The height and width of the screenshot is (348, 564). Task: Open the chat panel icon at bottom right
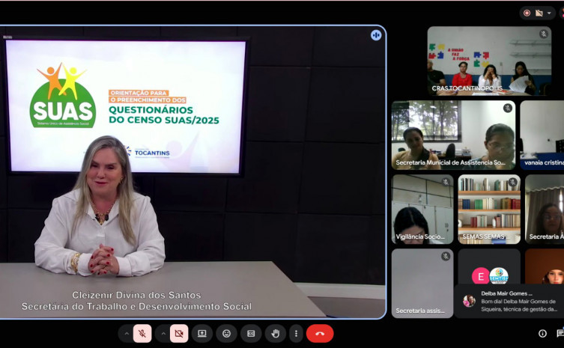(560, 334)
